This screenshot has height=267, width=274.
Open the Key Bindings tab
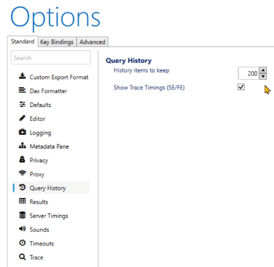pyautogui.click(x=57, y=42)
